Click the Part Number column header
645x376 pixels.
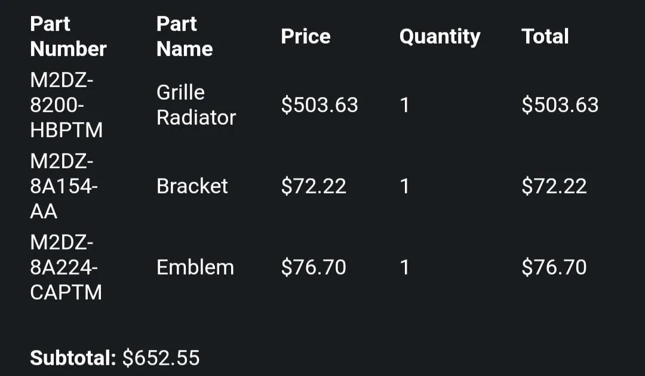pyautogui.click(x=68, y=36)
